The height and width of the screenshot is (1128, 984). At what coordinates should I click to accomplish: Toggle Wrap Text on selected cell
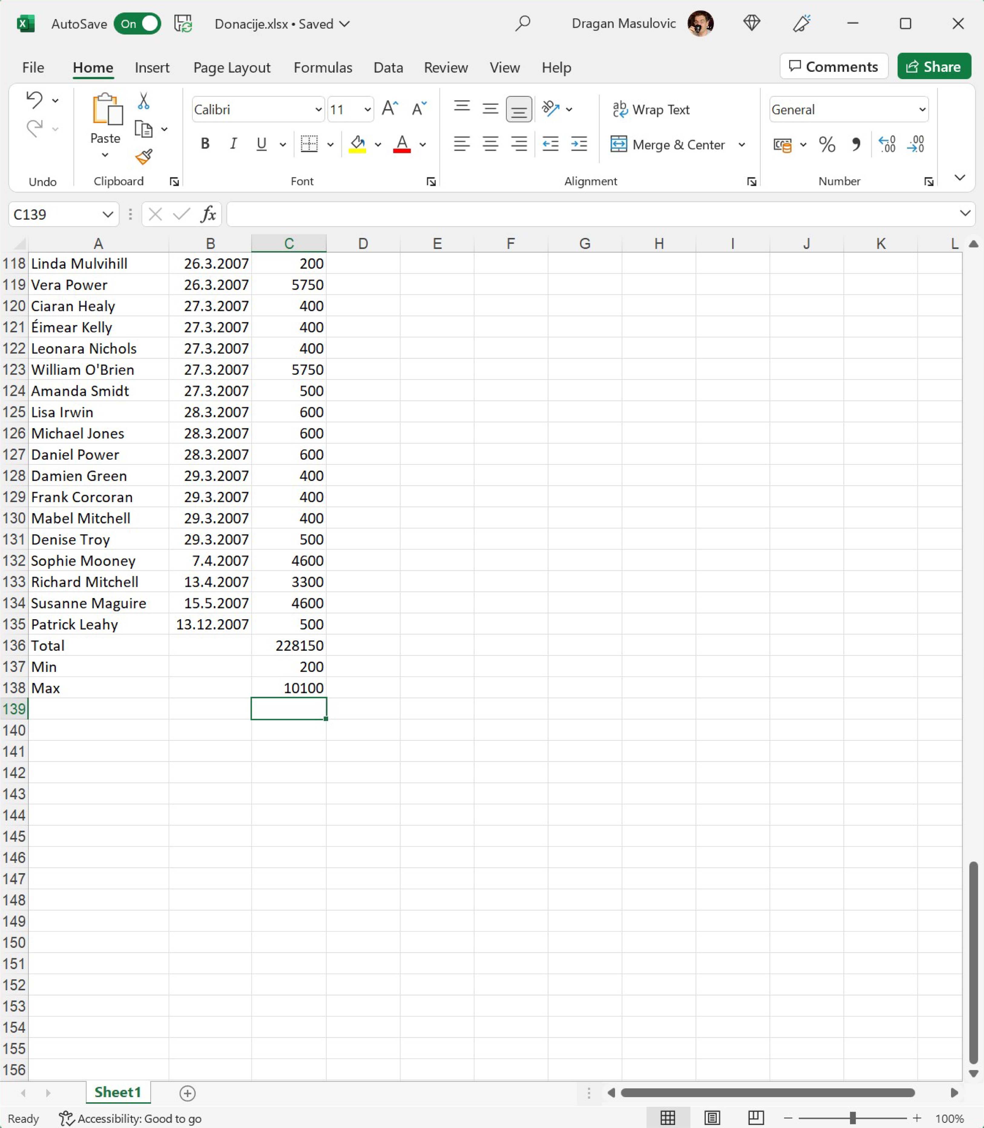(x=651, y=109)
